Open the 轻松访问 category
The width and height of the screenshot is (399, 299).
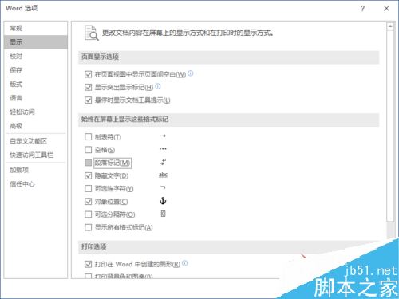36,112
